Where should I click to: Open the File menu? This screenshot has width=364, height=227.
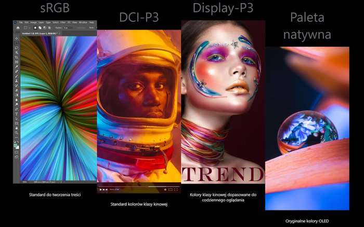click(x=21, y=22)
